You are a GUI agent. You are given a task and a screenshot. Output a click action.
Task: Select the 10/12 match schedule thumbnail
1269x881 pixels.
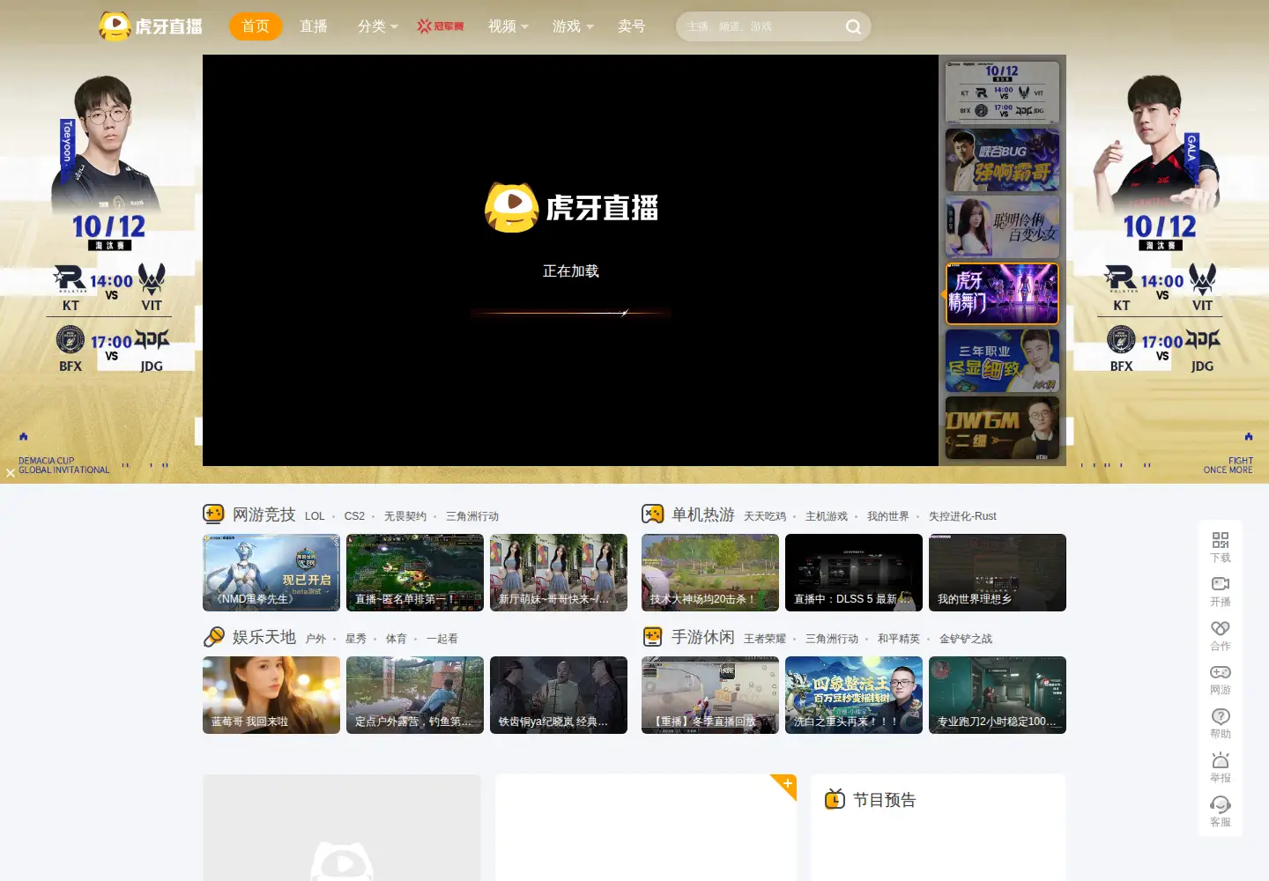[1002, 93]
